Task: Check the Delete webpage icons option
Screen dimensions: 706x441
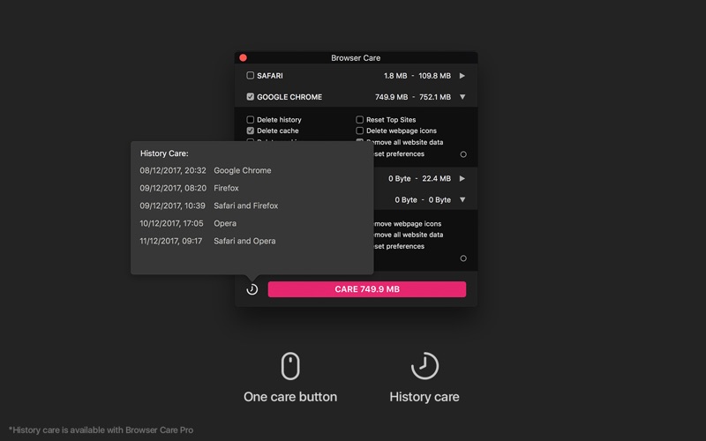Action: [x=360, y=131]
